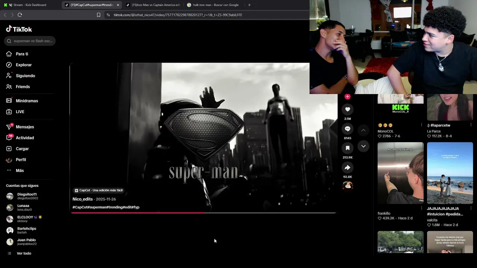Open the ELCLOOY followed account
Screen dimensions: 477x268
point(24,219)
